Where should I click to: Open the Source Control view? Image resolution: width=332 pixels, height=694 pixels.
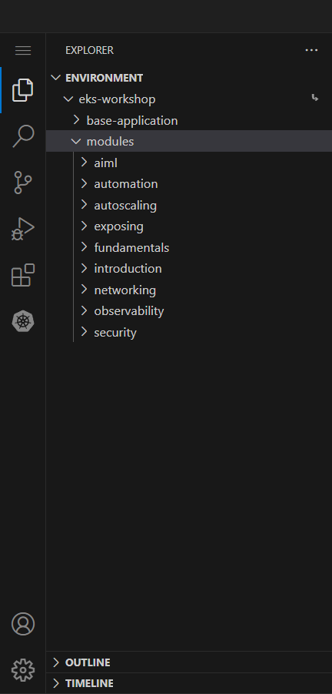point(23,182)
